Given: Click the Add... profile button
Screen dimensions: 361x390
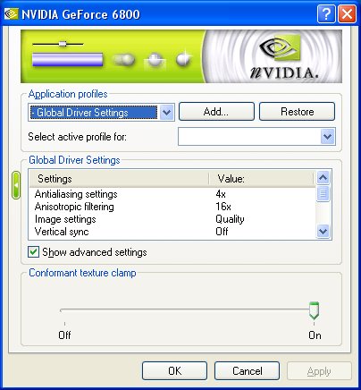Looking at the screenshot, I should (x=216, y=112).
